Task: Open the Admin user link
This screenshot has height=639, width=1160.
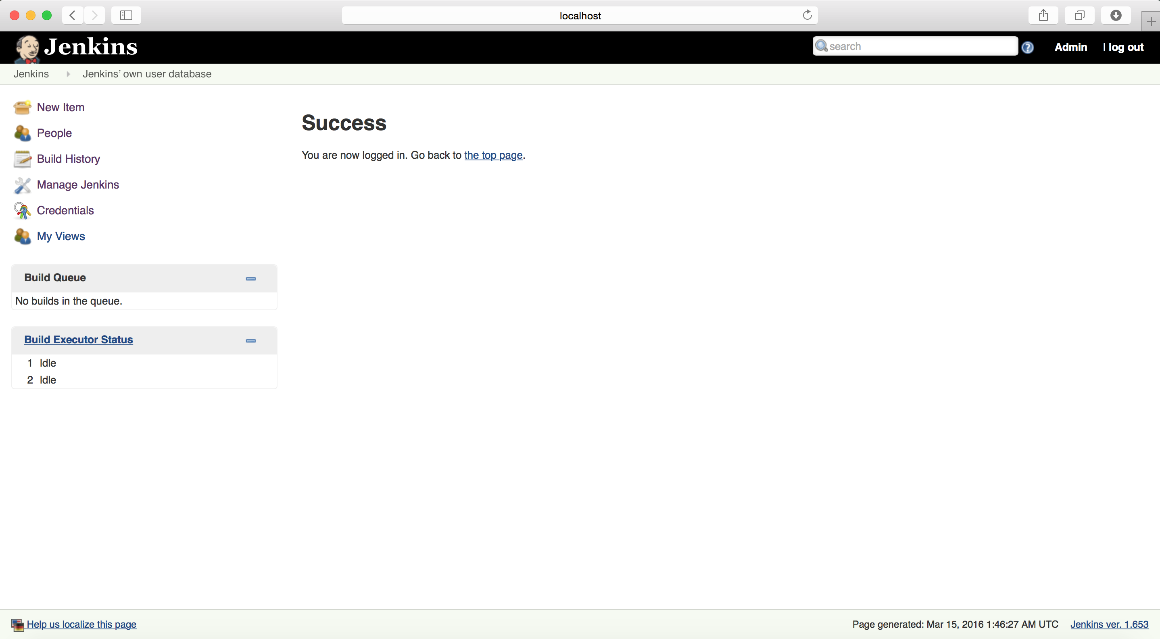Action: point(1070,47)
